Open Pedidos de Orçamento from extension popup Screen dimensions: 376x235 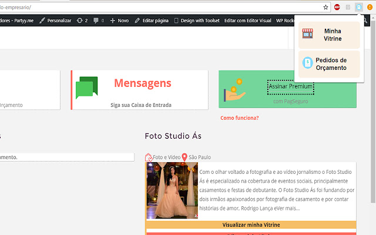point(329,64)
